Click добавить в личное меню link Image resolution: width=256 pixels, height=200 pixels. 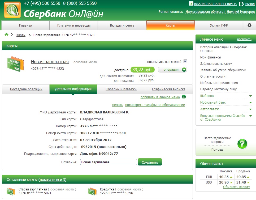(x=160, y=97)
